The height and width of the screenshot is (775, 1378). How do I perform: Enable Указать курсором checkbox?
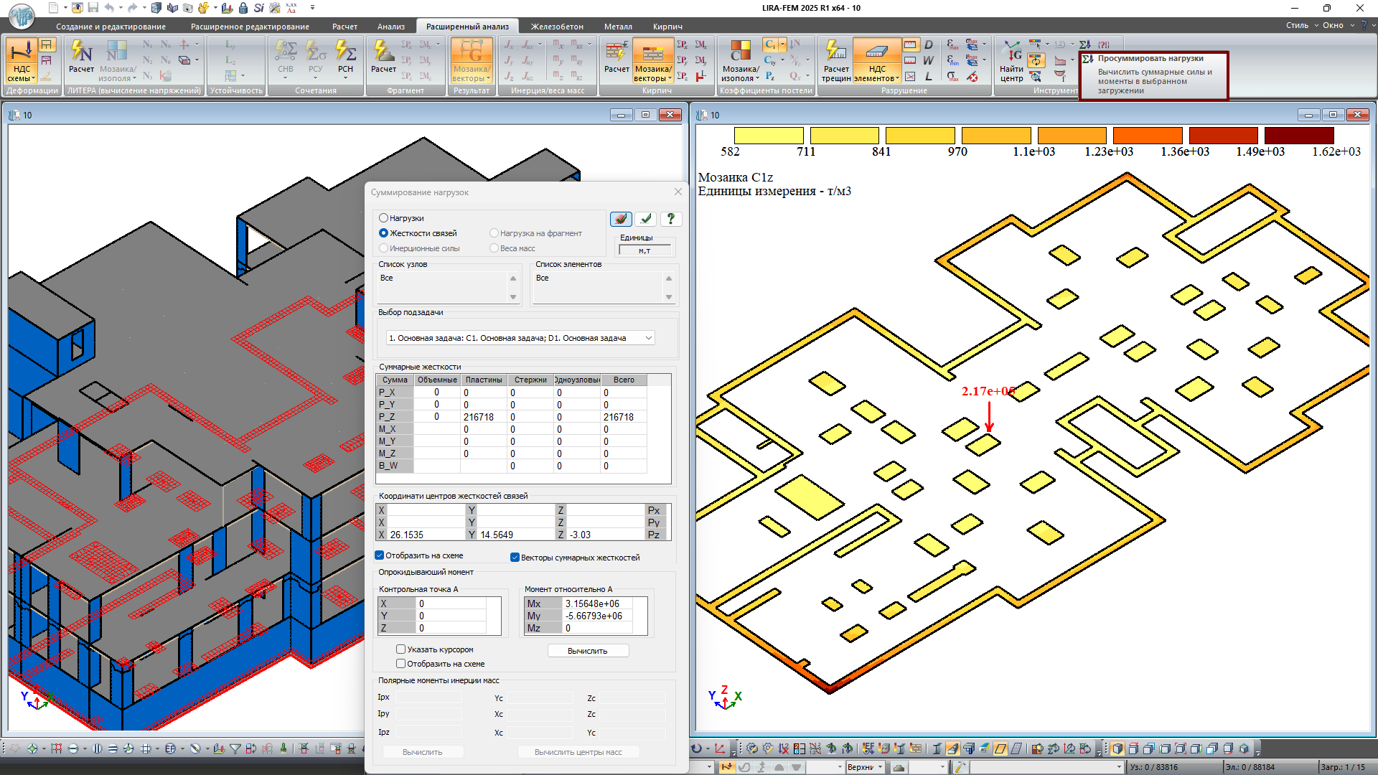coord(401,649)
